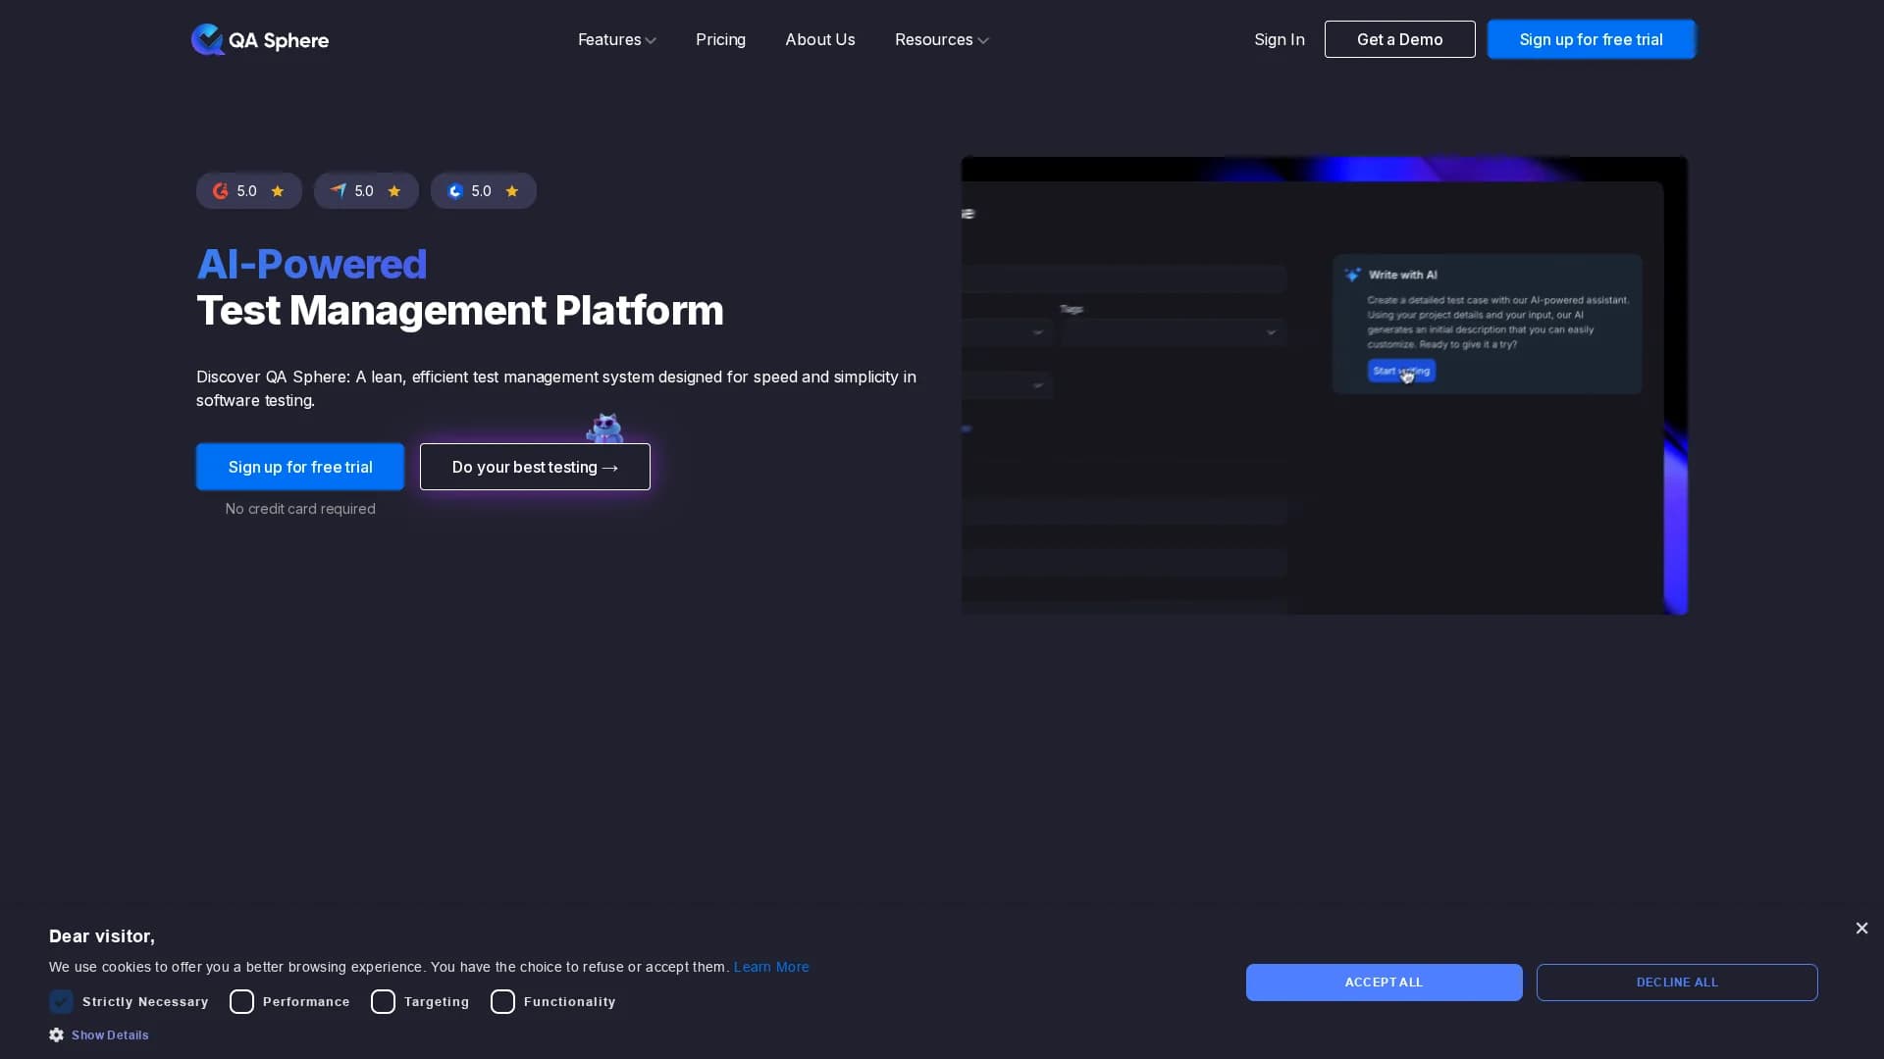Click the Write with AI sparkle icon

(1352, 275)
